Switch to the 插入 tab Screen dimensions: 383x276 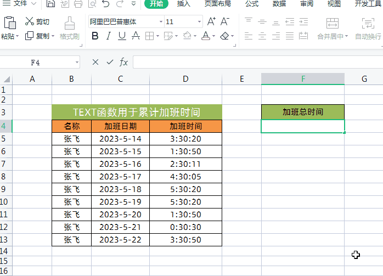(x=183, y=3)
